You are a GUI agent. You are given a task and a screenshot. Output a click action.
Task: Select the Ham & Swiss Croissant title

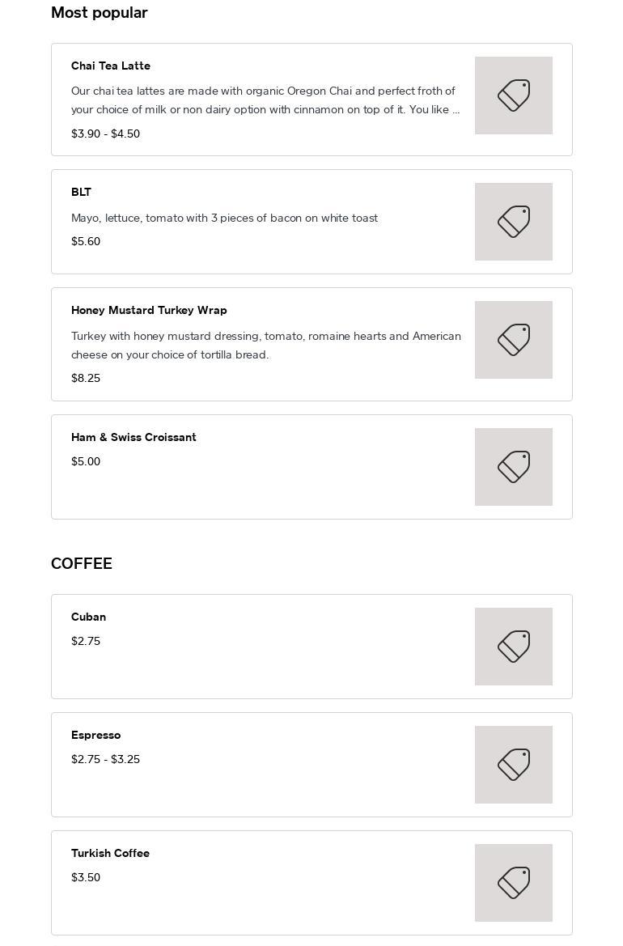click(x=133, y=437)
